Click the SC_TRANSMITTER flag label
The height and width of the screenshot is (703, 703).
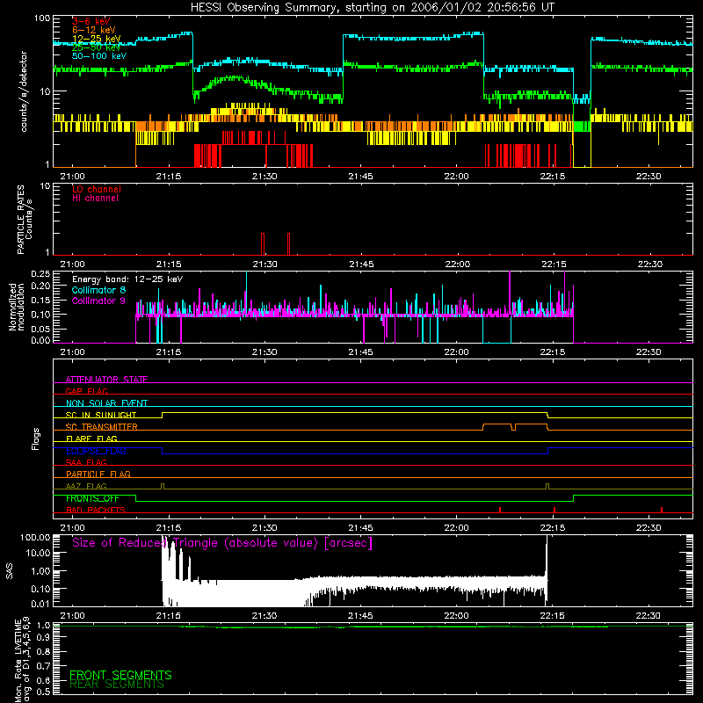point(101,427)
